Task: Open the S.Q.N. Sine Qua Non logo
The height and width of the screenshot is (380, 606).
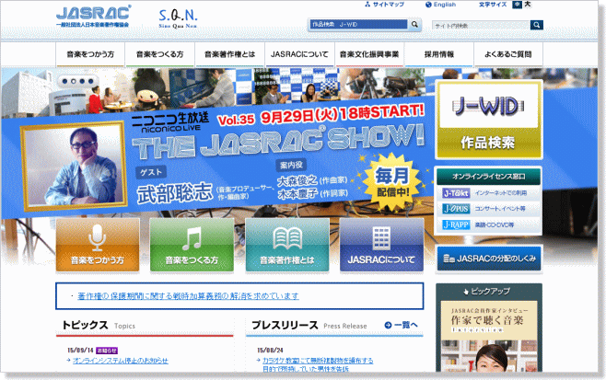Action: (178, 18)
